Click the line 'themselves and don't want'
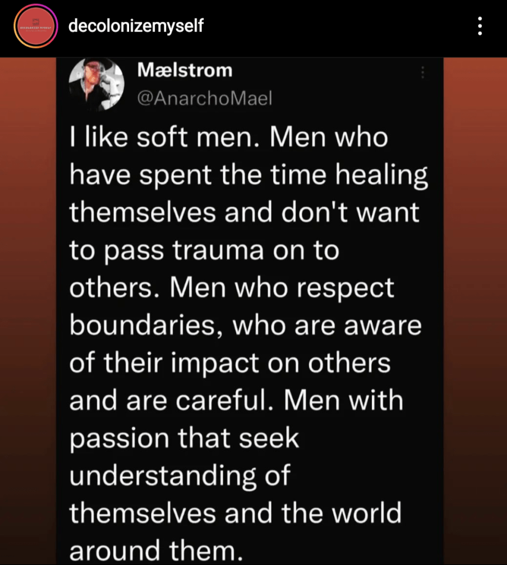Viewport: 507px width, 565px height. 244,212
